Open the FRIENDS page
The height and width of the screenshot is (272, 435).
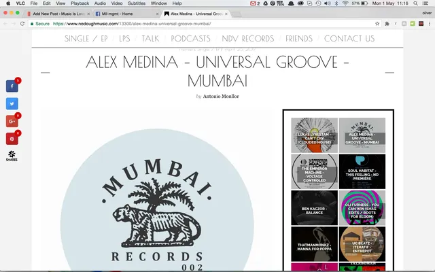[299, 39]
